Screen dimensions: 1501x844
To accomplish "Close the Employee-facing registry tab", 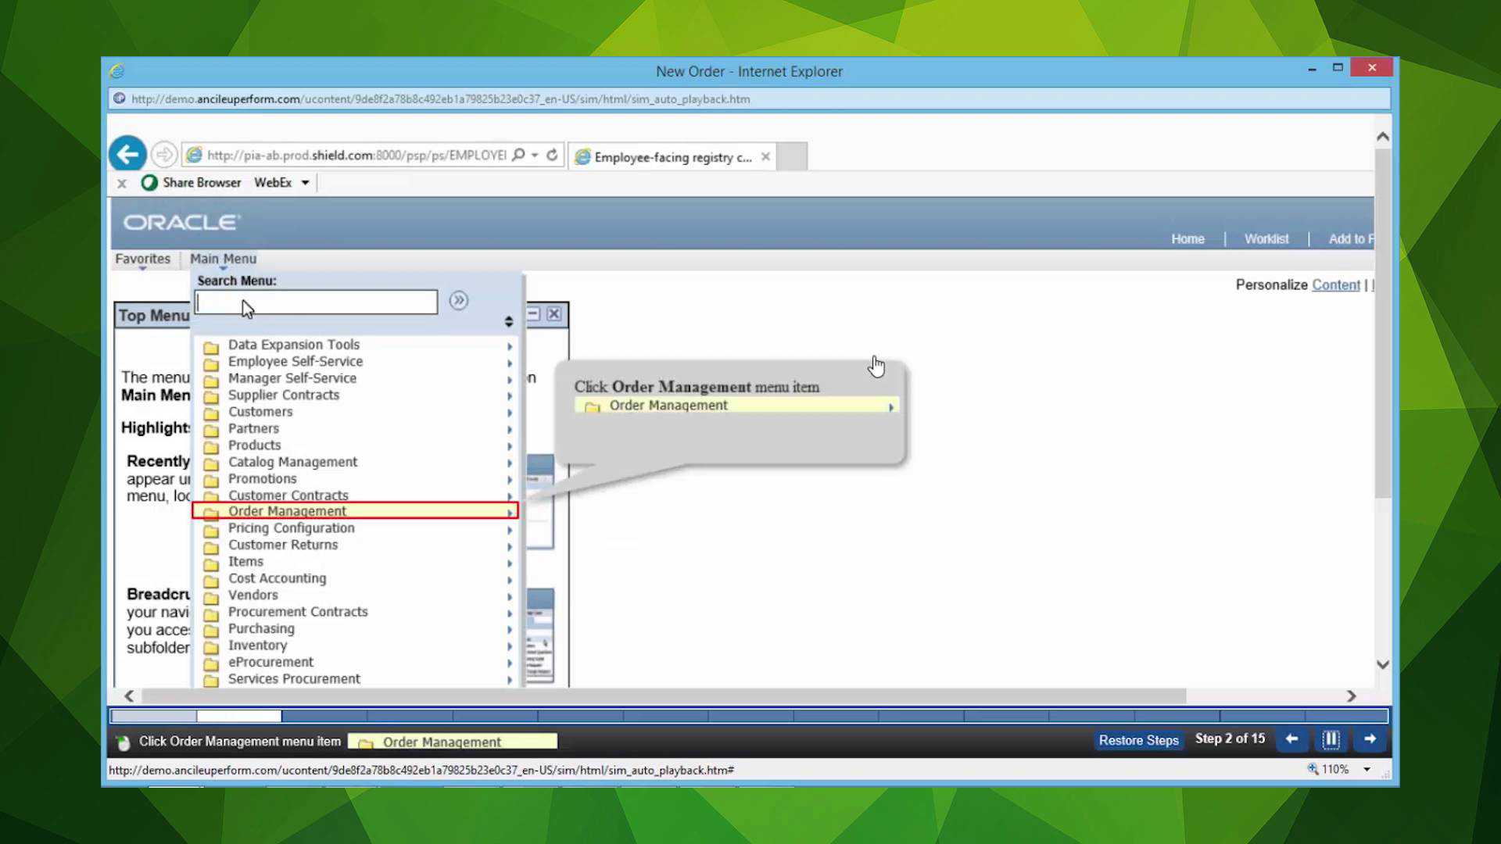I will pos(765,157).
